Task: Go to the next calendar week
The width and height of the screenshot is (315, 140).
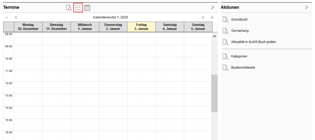Action: point(203,17)
